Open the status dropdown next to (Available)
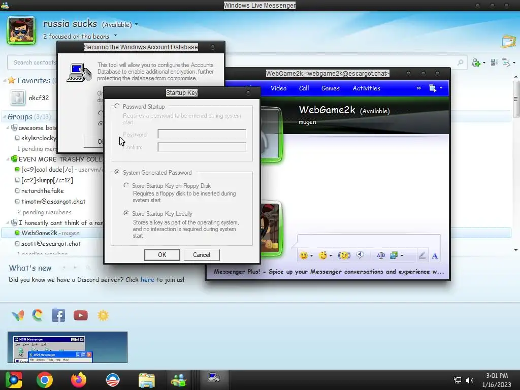The height and width of the screenshot is (390, 520). [x=136, y=24]
